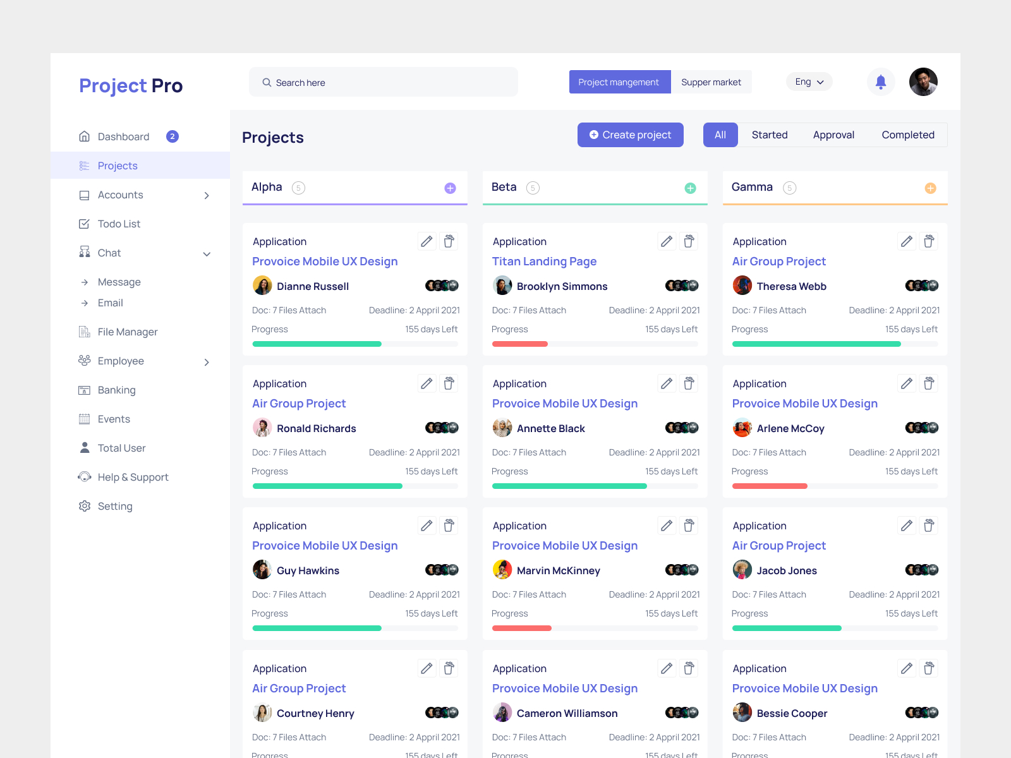Viewport: 1011px width, 758px height.
Task: Expand the Accounts sidebar section
Action: [x=207, y=195]
